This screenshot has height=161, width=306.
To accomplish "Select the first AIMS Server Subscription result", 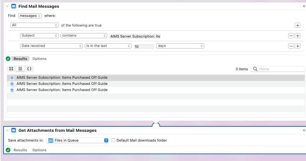I will (x=62, y=78).
